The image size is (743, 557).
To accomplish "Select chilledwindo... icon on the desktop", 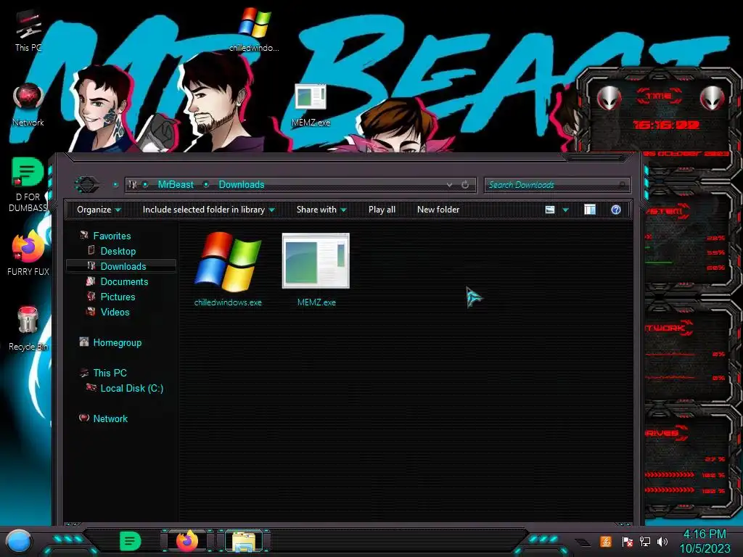I will click(x=255, y=29).
